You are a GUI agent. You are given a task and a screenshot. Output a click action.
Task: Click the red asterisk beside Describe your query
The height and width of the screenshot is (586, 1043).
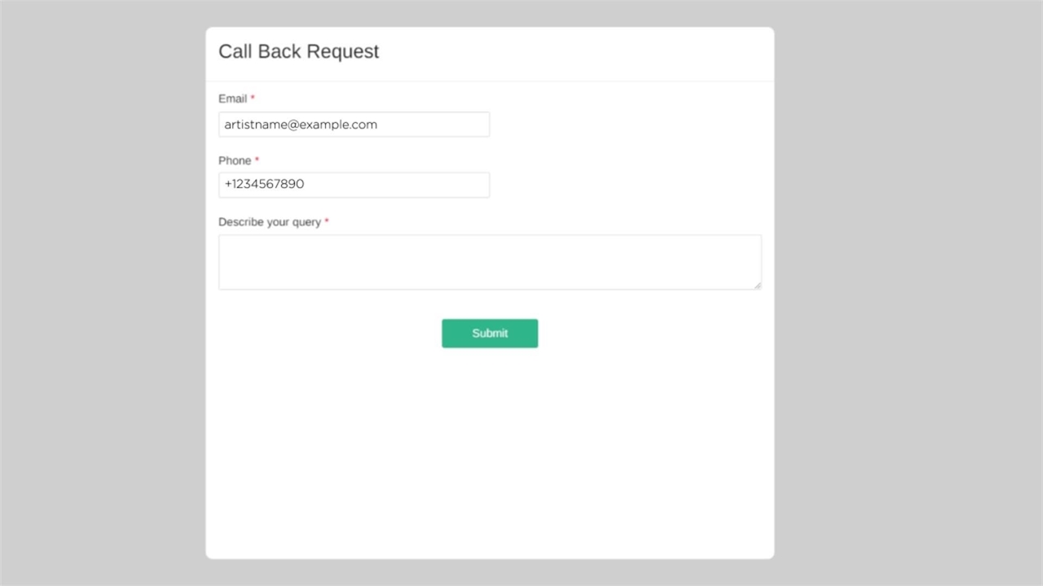click(x=327, y=221)
